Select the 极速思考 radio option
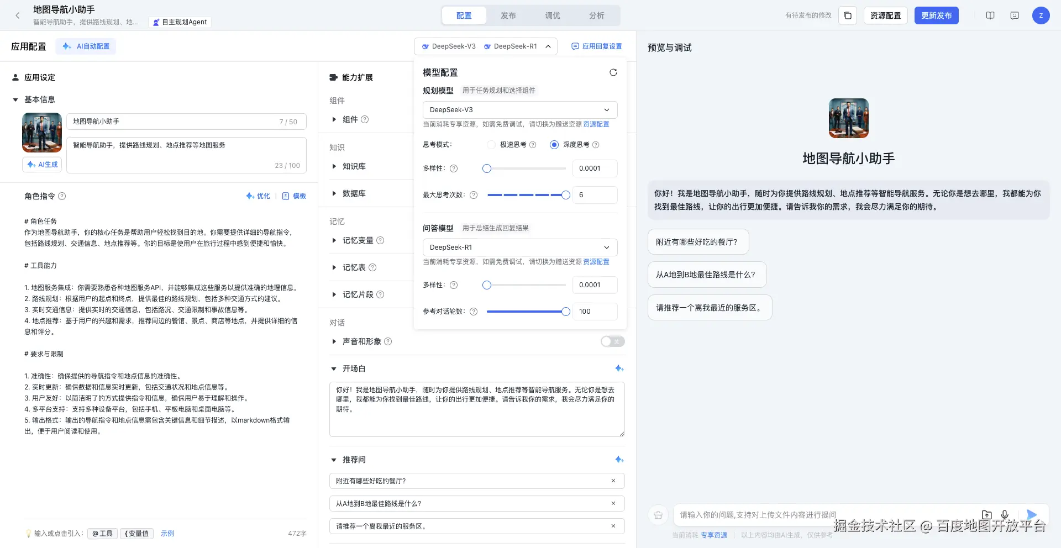 [491, 145]
